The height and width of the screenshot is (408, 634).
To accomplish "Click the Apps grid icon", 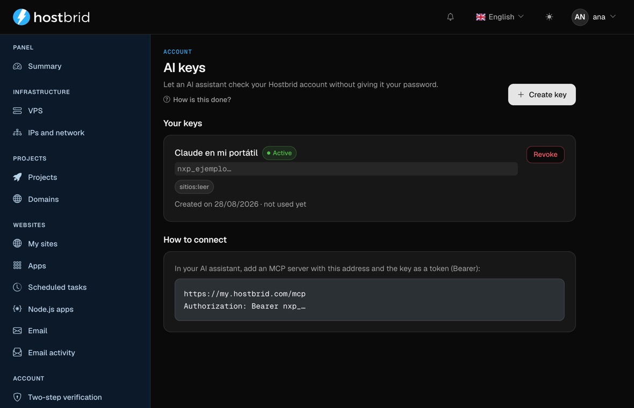I will (x=17, y=265).
